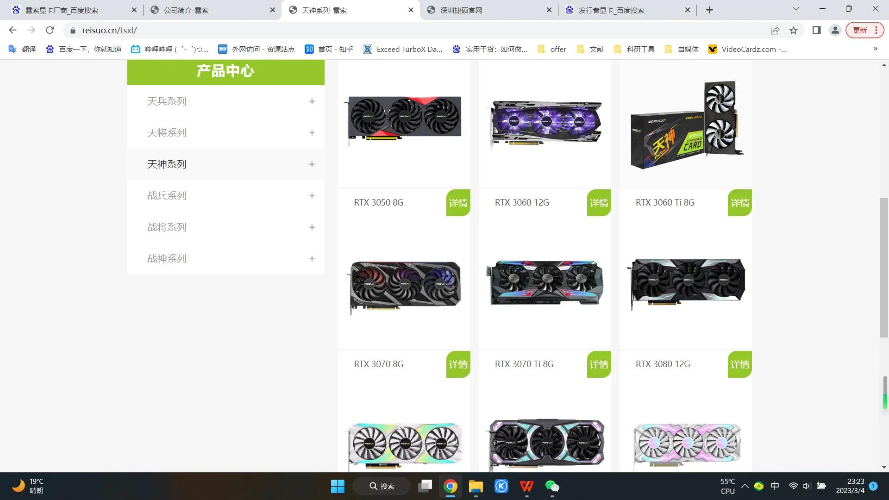Open 详情 for RTX 3080 12G

point(739,364)
